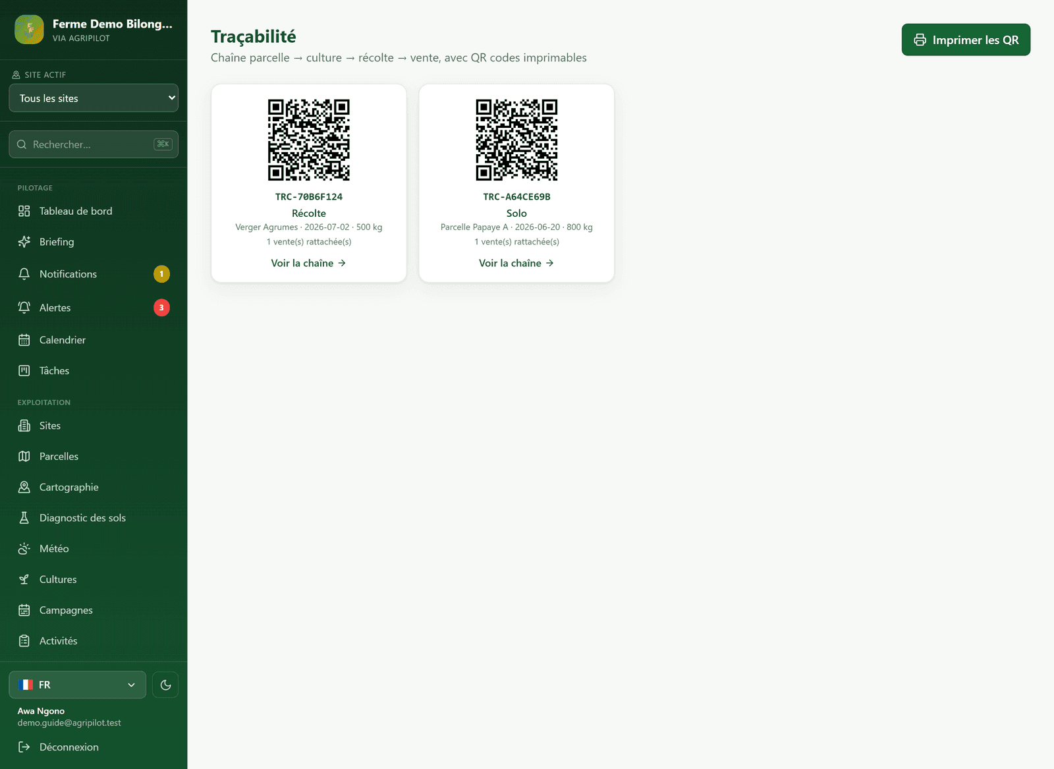Viewport: 1054px width, 769px height.
Task: Click '1 vente(s) rattachée(s)' under Récolte
Action: [309, 242]
